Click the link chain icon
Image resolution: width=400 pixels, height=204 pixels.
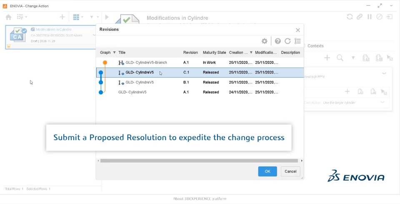(x=359, y=17)
